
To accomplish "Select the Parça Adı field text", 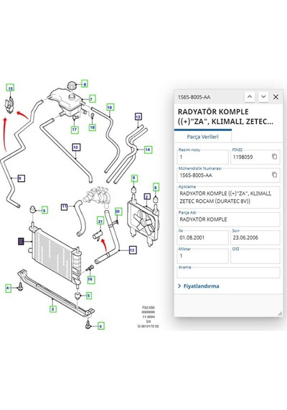I will coord(229,219).
